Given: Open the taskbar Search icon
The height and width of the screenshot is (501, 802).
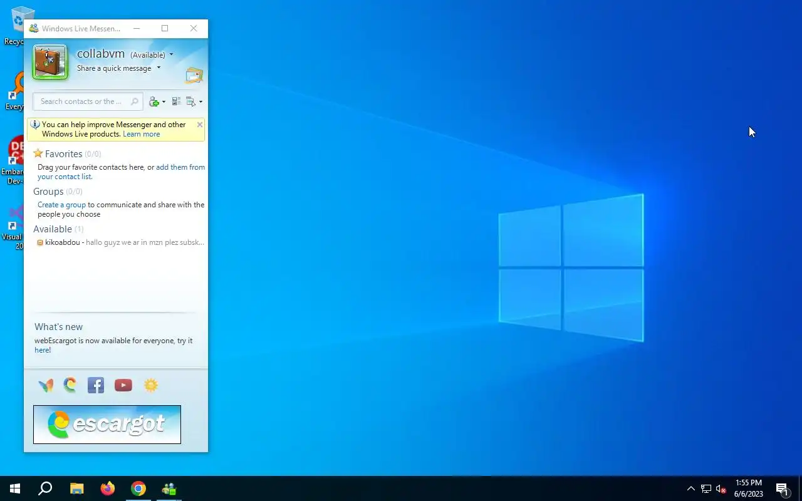Looking at the screenshot, I should 45,488.
